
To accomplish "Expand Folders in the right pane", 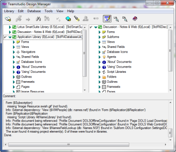I will coord(100,77).
